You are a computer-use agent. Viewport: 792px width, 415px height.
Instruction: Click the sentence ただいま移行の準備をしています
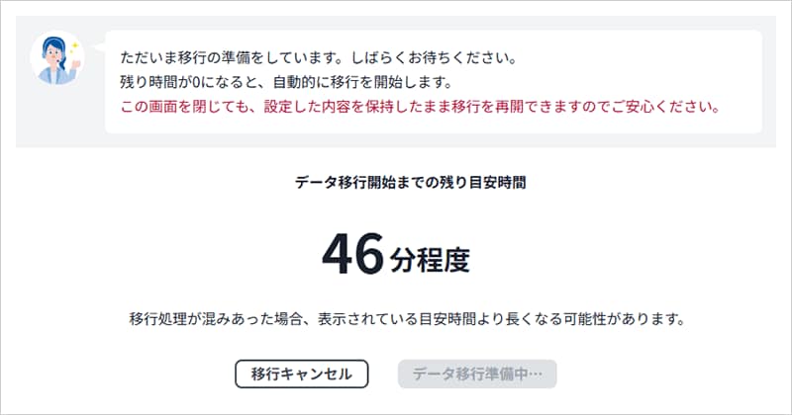pyautogui.click(x=237, y=57)
